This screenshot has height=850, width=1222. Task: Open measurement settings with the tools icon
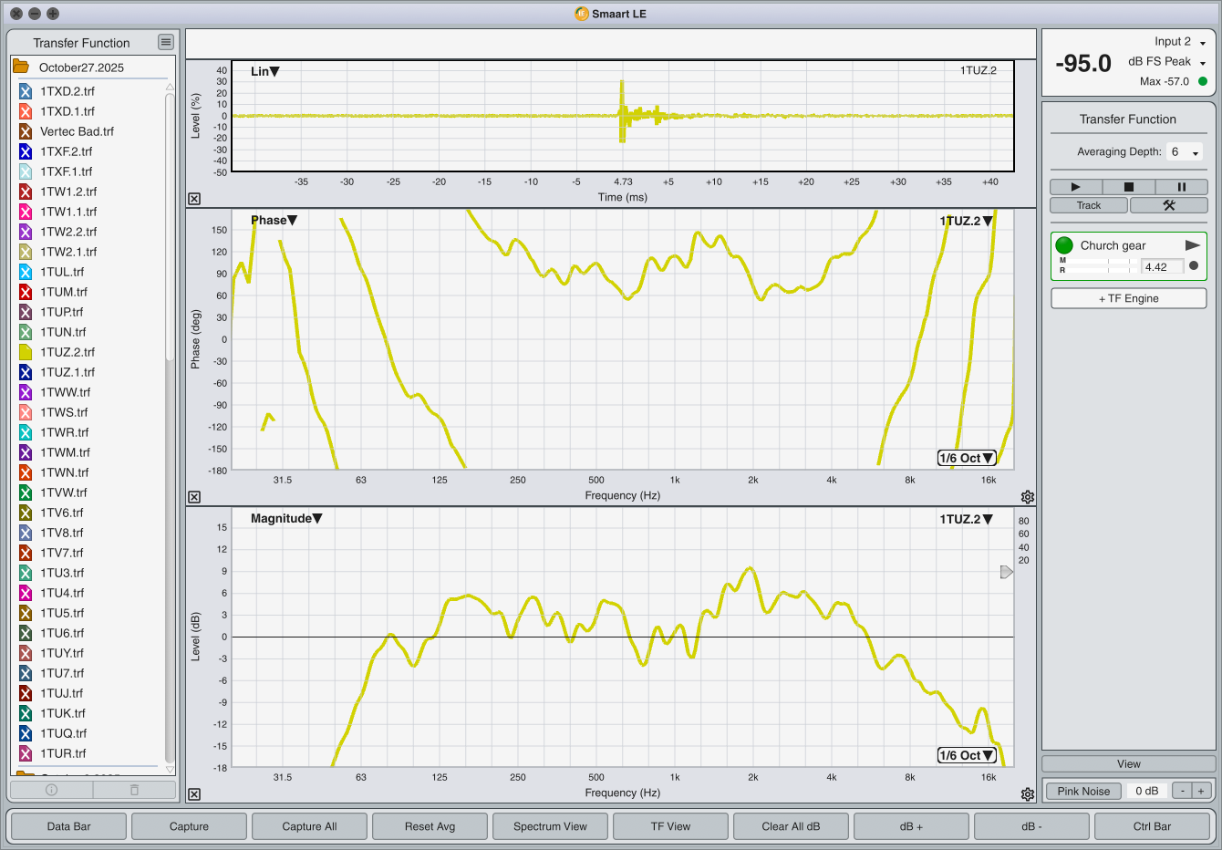(1168, 205)
